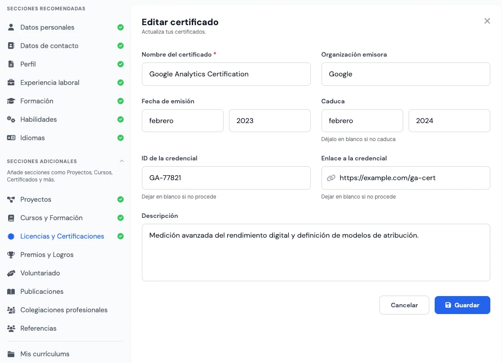
Task: Click the Enlace a la credencial URL field
Action: pyautogui.click(x=405, y=178)
